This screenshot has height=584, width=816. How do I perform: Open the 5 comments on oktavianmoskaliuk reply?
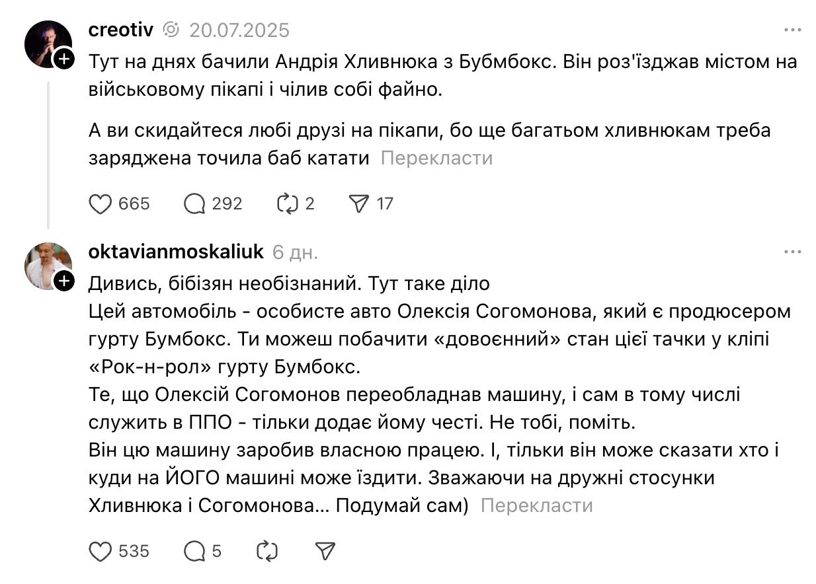tap(194, 551)
